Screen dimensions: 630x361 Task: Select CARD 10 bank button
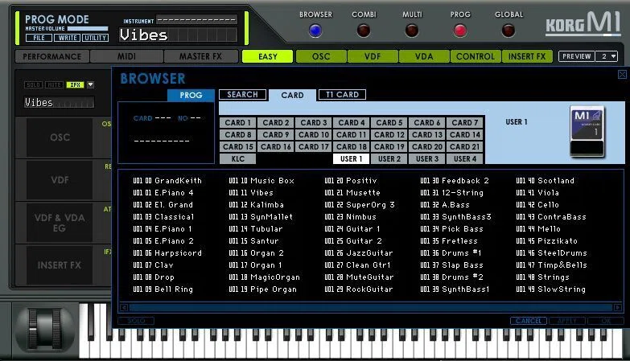coord(314,134)
